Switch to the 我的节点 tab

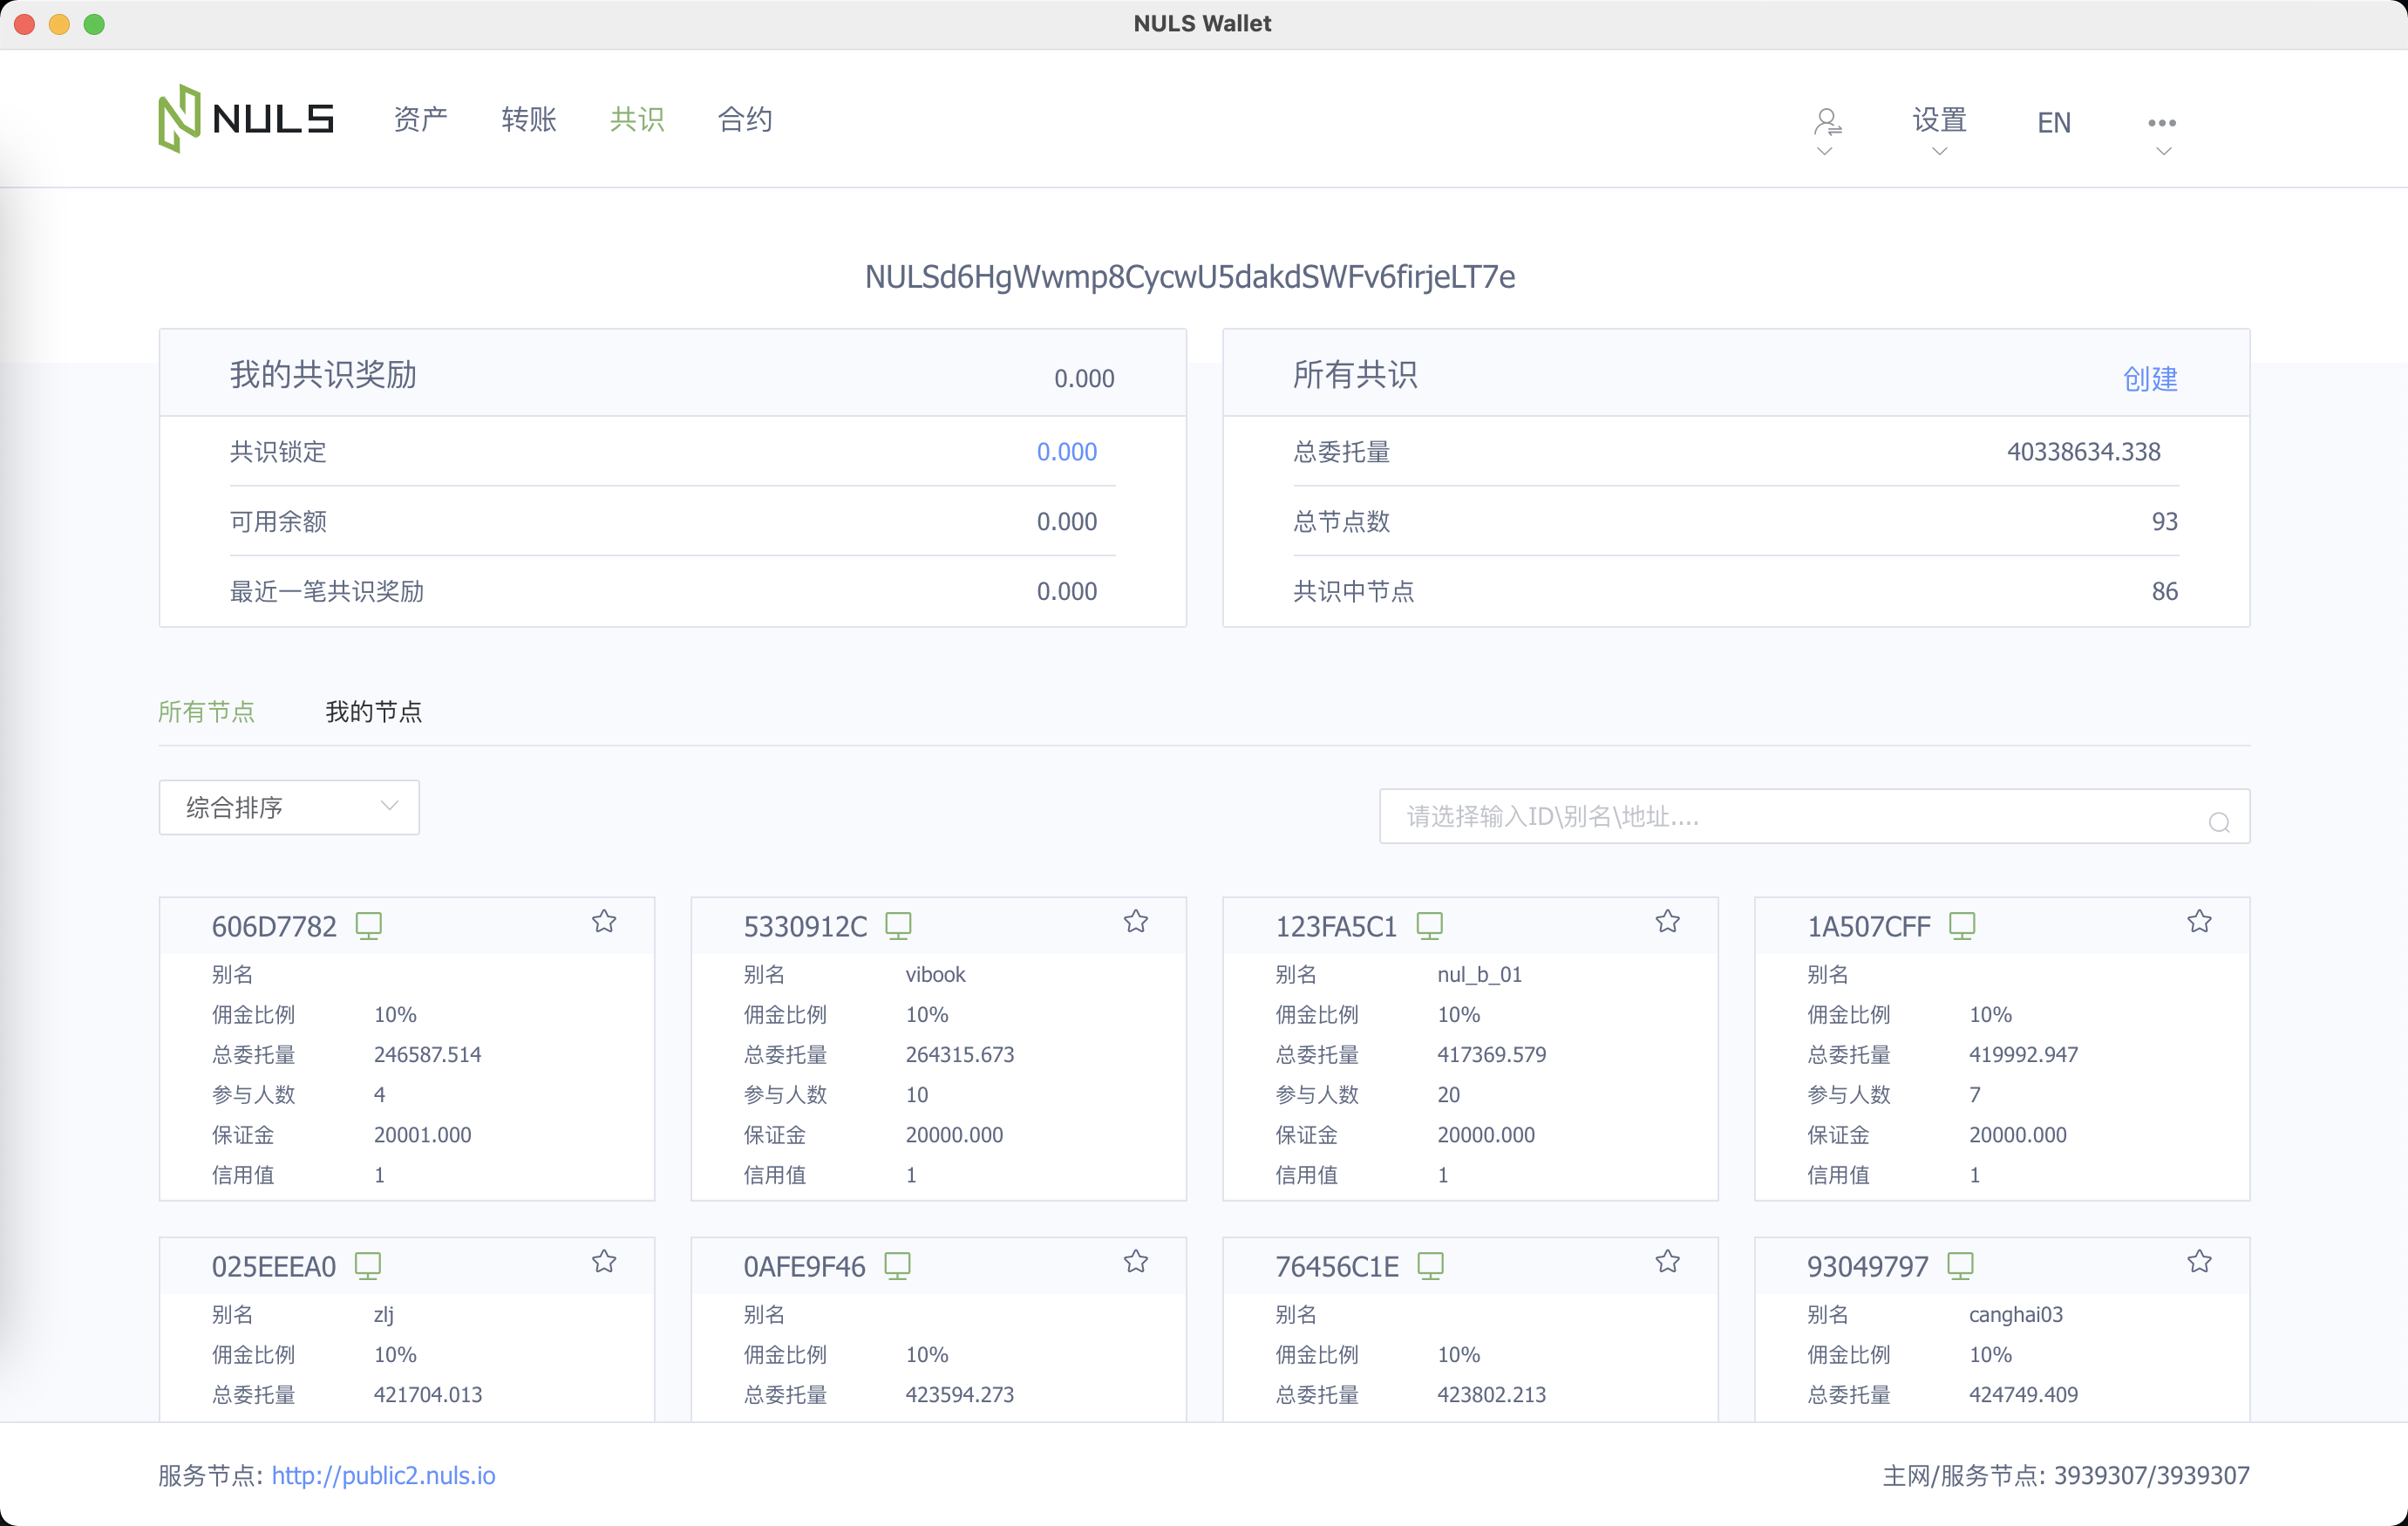[x=374, y=711]
